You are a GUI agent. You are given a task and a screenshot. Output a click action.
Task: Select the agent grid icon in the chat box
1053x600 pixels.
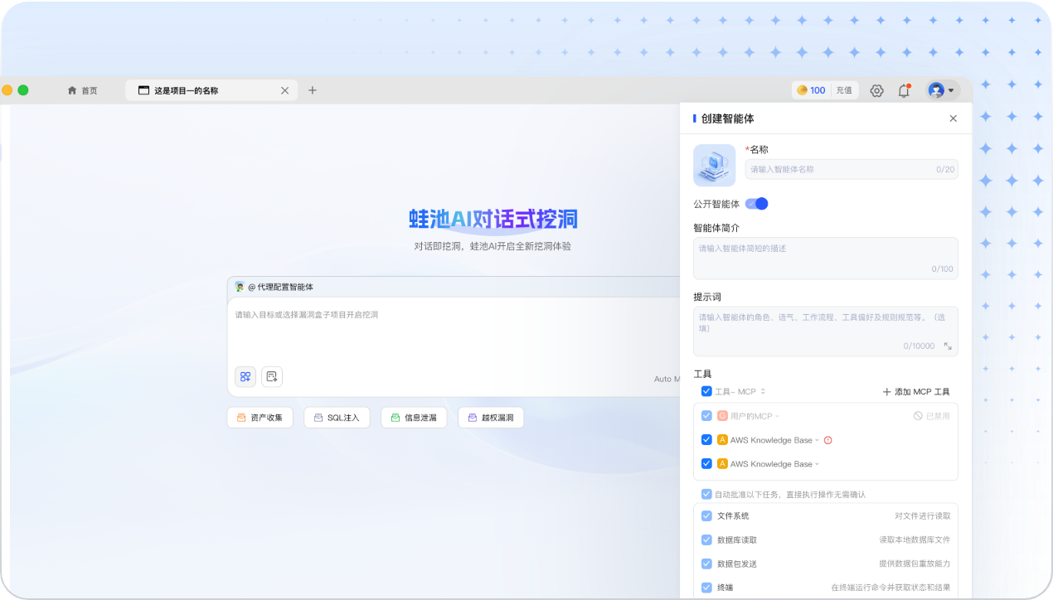pos(245,376)
